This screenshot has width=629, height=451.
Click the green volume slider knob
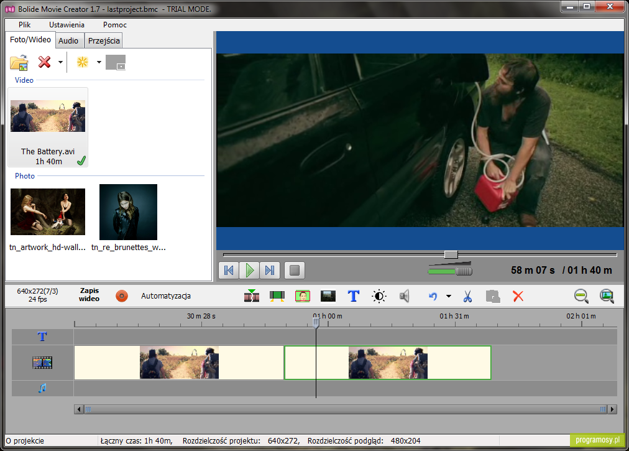[464, 271]
